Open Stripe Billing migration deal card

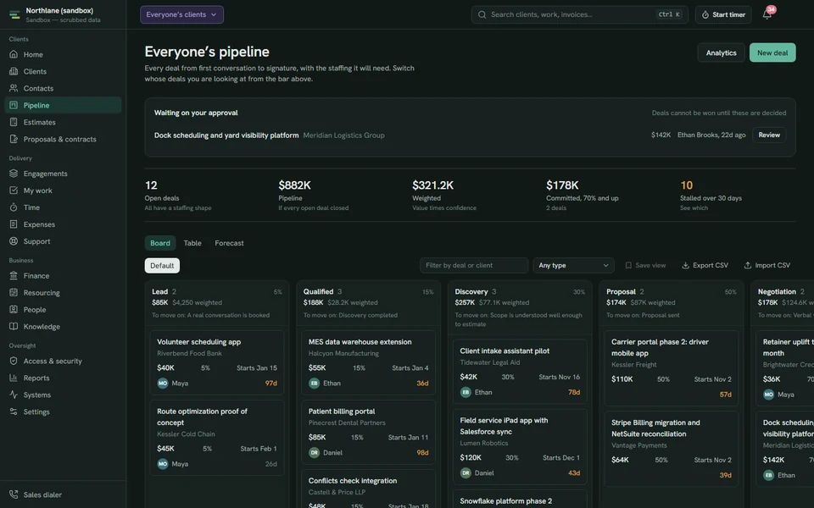[x=672, y=449]
